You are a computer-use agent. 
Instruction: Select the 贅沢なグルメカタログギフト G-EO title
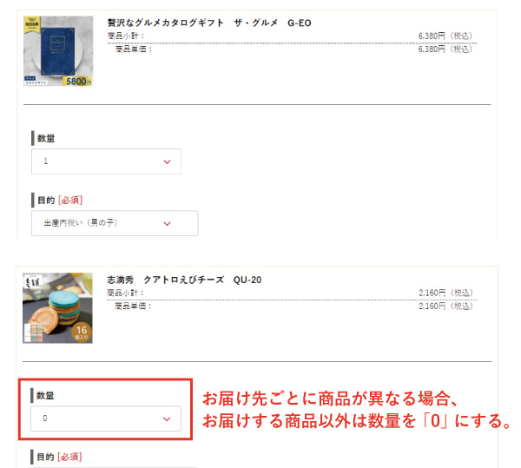(209, 23)
